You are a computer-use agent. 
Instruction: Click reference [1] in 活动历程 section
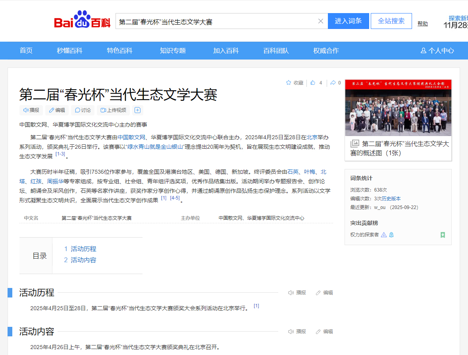click(x=256, y=306)
